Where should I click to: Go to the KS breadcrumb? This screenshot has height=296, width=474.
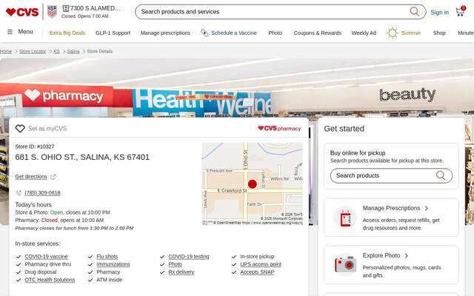point(56,51)
